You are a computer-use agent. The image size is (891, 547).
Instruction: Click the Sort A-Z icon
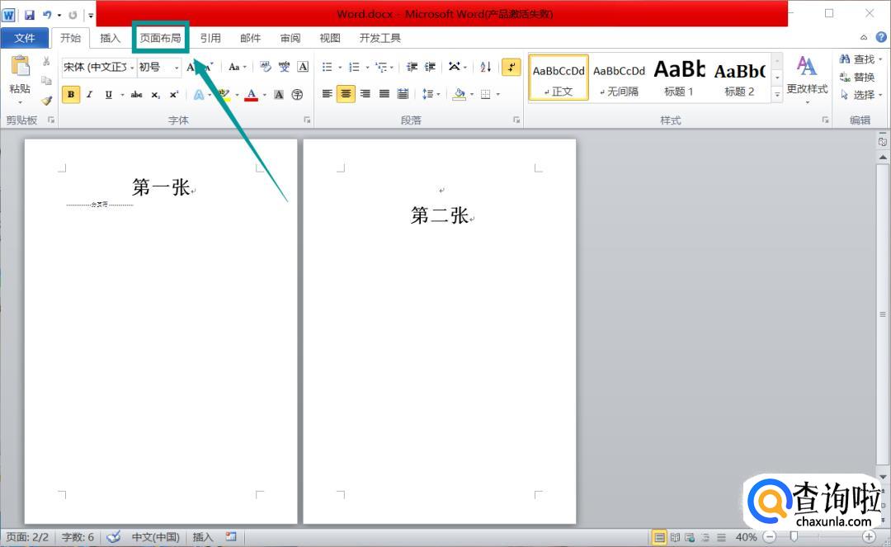[x=485, y=67]
